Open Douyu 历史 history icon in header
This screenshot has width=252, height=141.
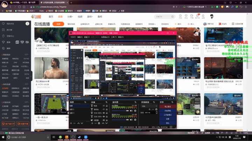(180, 16)
